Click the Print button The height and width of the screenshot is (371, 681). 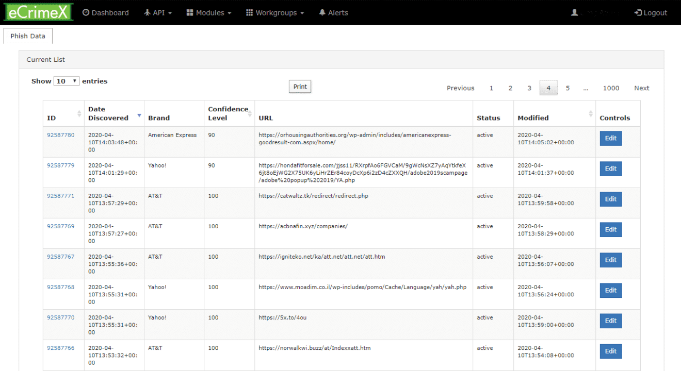click(300, 86)
